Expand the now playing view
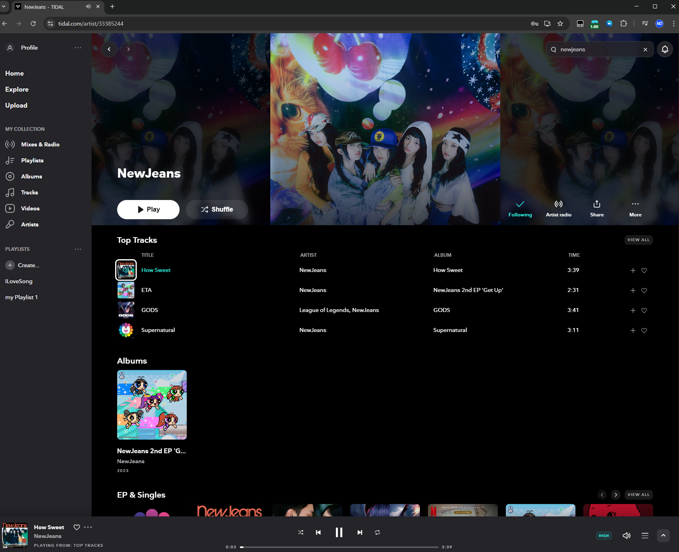Screen dimensions: 679x552 [x=663, y=536]
